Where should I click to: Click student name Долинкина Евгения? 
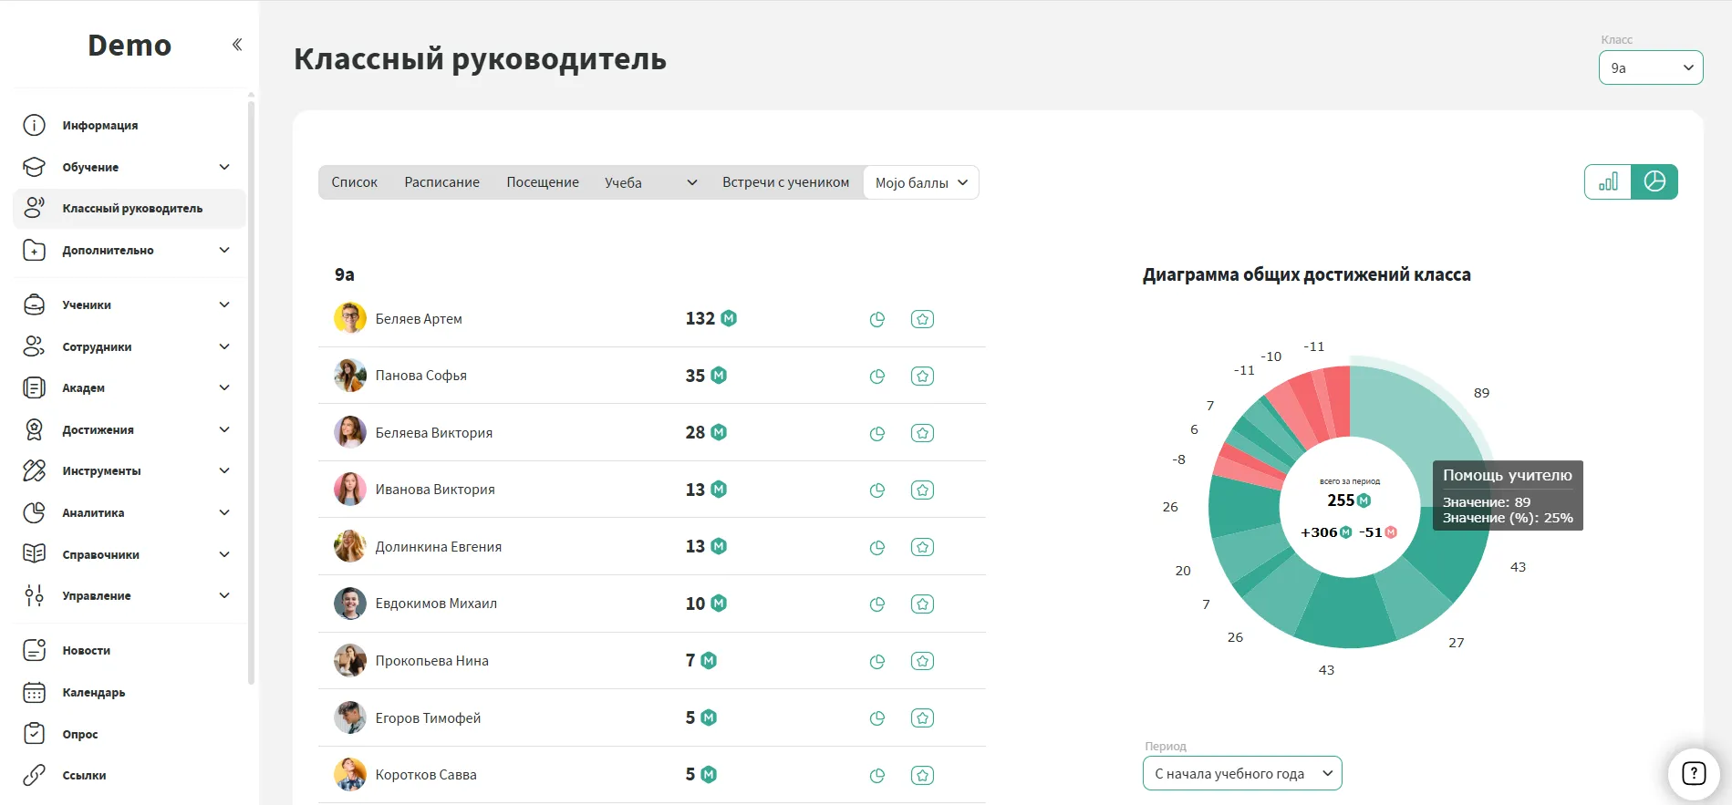point(438,546)
